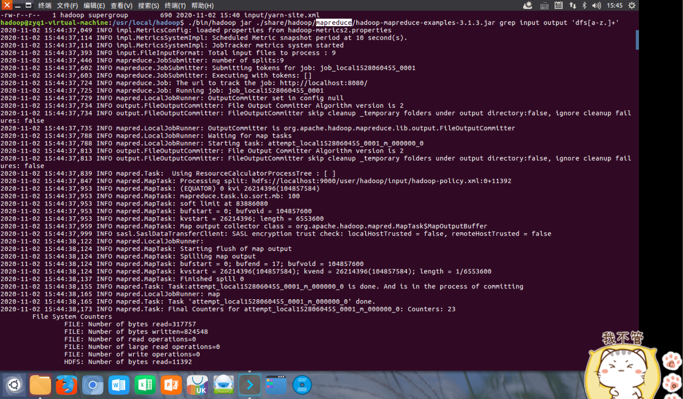
Task: Open the sound volume indicator
Action: 596,5
